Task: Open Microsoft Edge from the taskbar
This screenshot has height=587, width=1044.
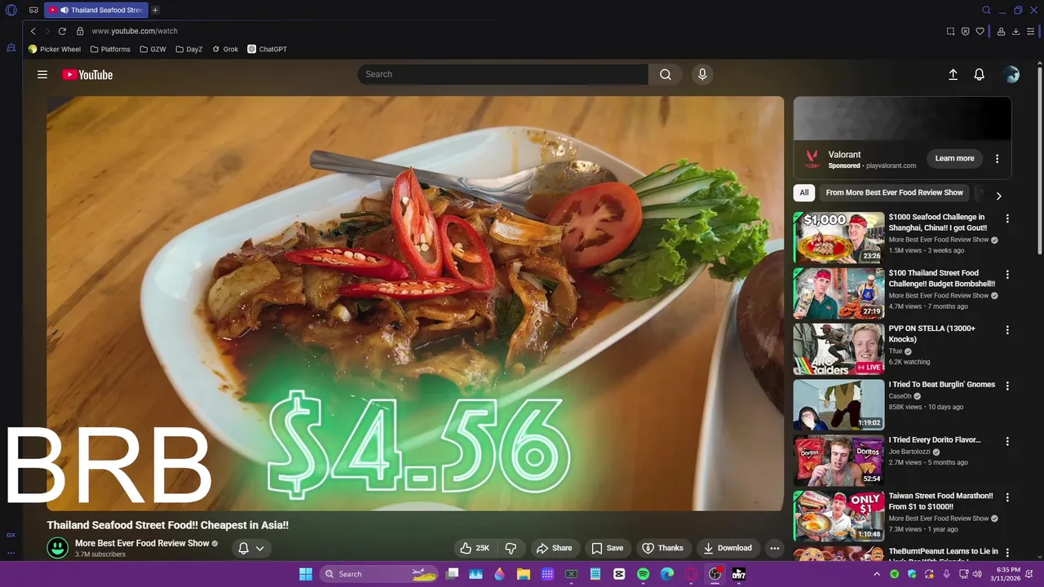Action: (667, 574)
